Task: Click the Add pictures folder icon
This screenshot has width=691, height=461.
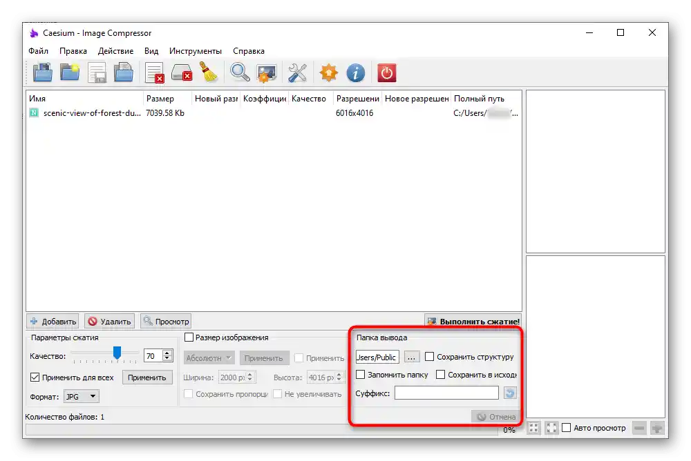Action: (43, 72)
